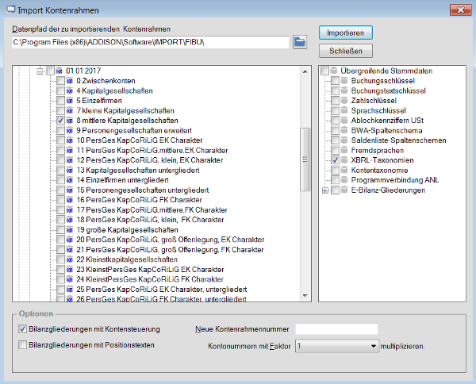Viewport: 476px width, 384px height.
Task: Enable Bilanzgliederungen mit Positionstexten option
Action: [x=22, y=345]
